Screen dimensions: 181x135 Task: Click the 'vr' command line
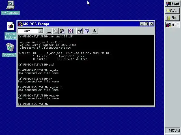pyautogui.click(x=35, y=79)
